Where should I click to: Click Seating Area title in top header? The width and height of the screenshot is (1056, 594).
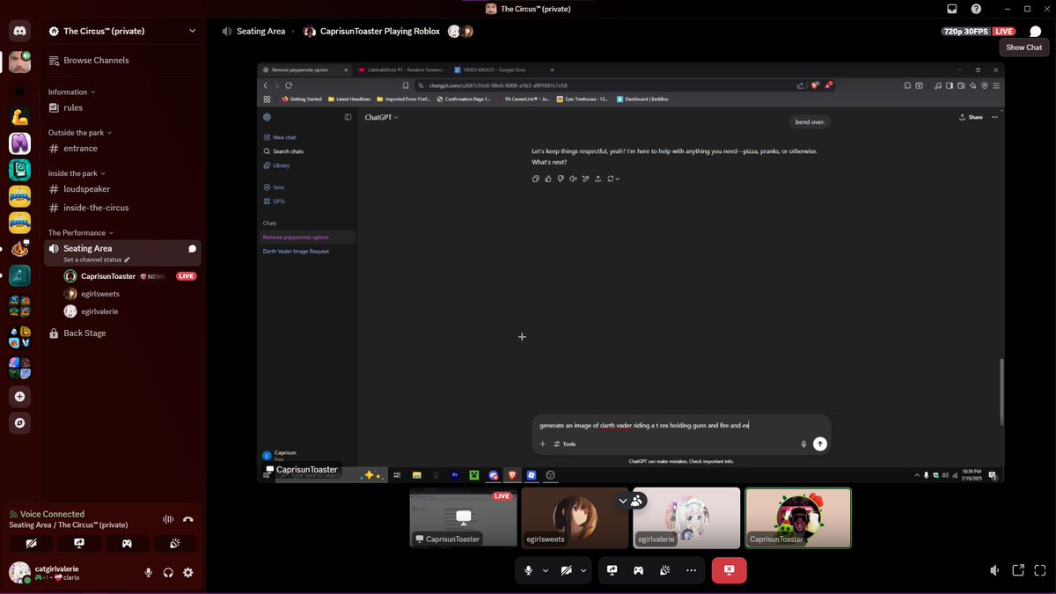click(x=260, y=32)
